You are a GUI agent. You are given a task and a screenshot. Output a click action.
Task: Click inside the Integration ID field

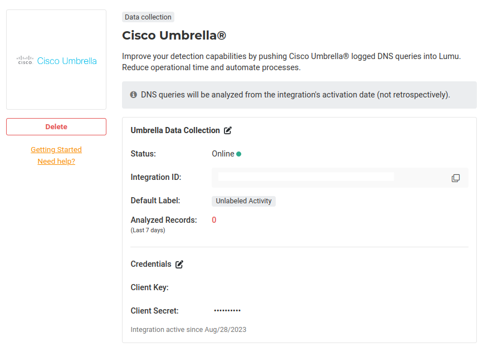tap(306, 178)
